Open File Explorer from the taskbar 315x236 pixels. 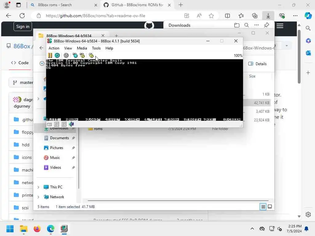pos(23,229)
